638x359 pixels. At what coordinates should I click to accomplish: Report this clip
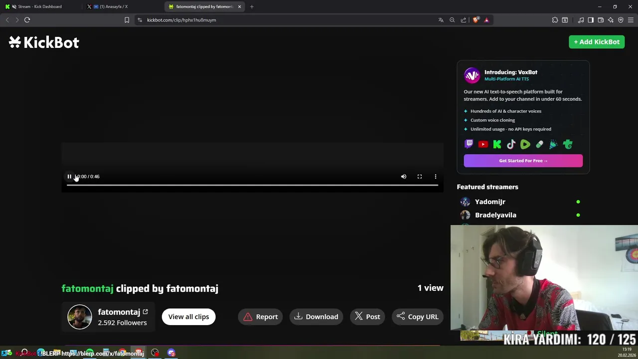click(261, 317)
